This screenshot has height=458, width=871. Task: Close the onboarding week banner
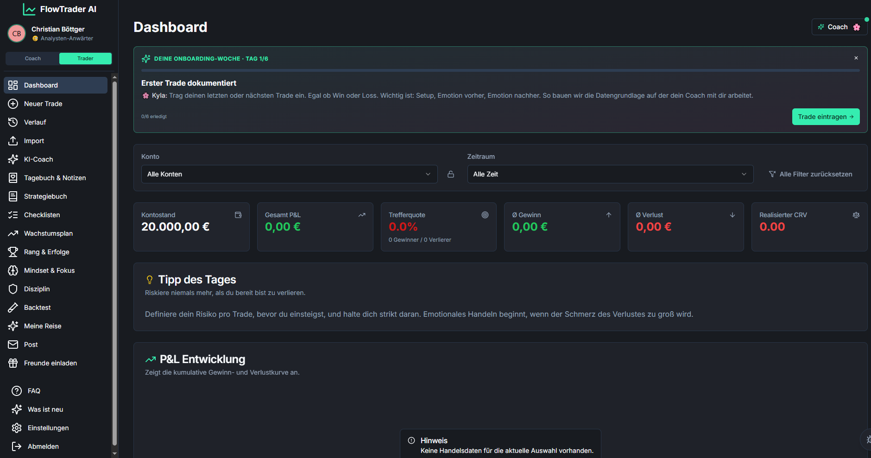pyautogui.click(x=856, y=58)
